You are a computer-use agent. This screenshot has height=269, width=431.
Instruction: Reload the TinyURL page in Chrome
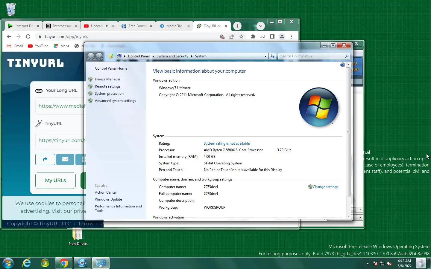click(28, 36)
